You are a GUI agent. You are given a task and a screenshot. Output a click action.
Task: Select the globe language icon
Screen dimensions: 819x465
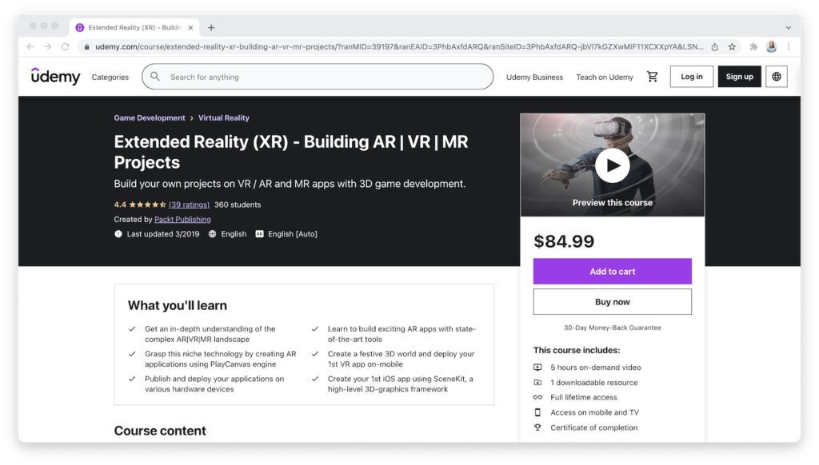[x=774, y=76]
